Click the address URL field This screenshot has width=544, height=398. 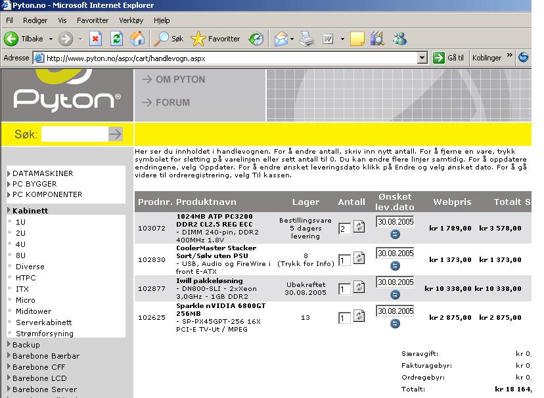[231, 58]
